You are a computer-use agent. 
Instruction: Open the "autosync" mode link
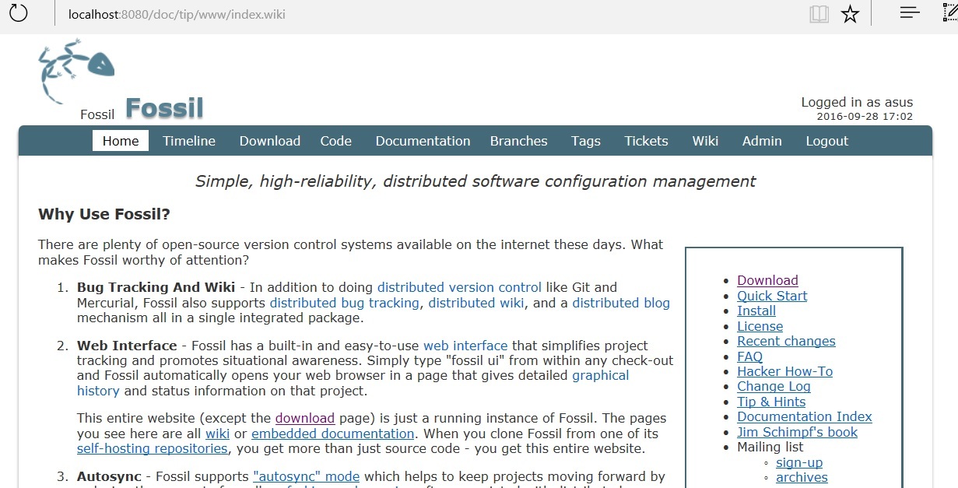click(307, 476)
